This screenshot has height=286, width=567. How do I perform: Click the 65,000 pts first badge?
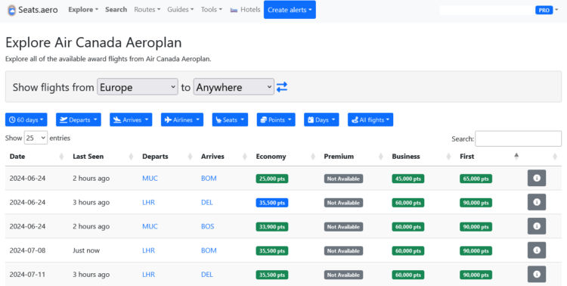coord(476,179)
